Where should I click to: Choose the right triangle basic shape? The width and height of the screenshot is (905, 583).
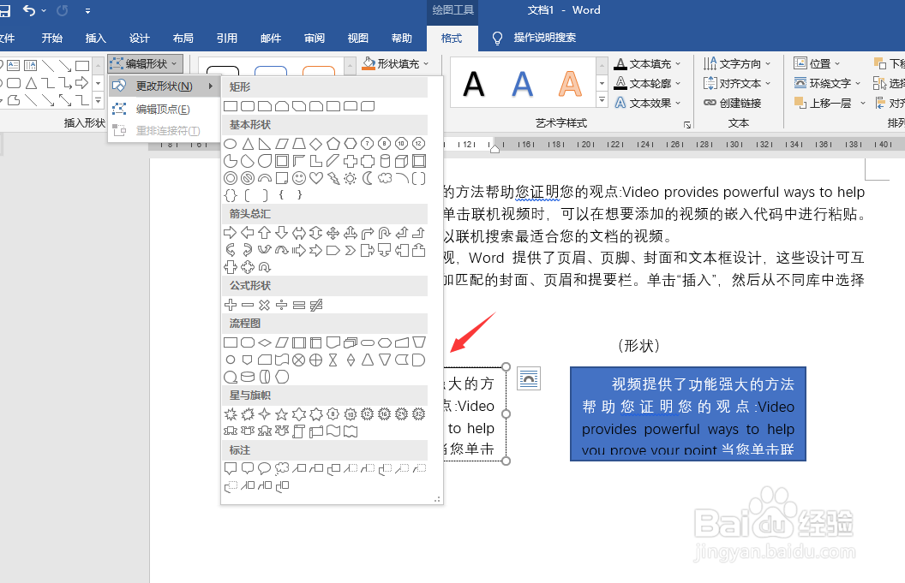tap(264, 144)
